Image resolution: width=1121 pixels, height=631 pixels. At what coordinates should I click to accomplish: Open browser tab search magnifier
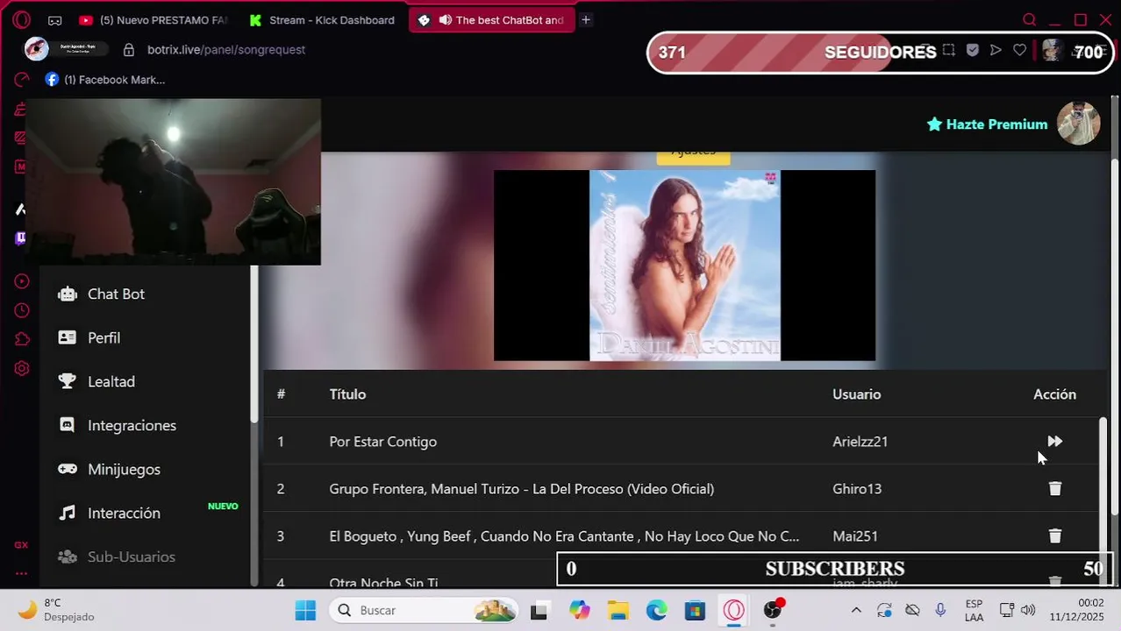(1030, 19)
